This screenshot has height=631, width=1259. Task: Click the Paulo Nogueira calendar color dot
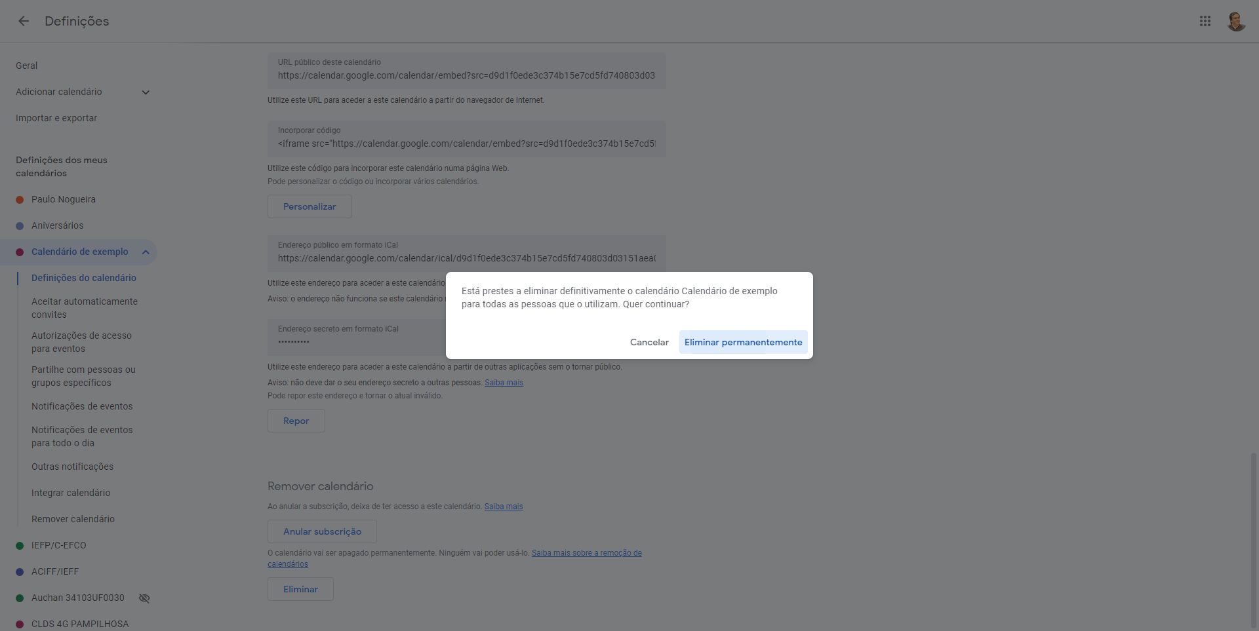point(20,200)
